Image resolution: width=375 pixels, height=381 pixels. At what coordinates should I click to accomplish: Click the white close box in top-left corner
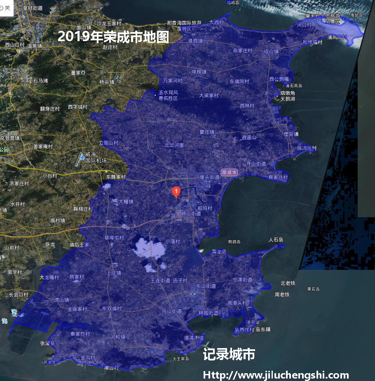6,7
